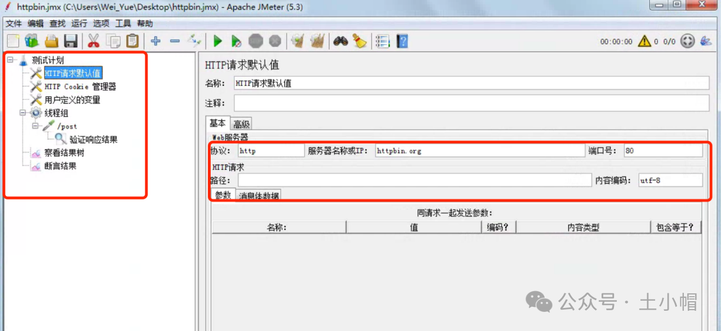Click the server name field httpbin.org
Viewport: 721px width, 331px height.
[x=480, y=151]
